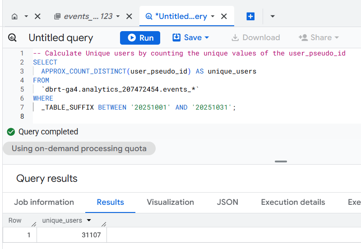Add a new query tab with plus icon
Image resolution: width=361 pixels, height=249 pixels.
tap(250, 17)
